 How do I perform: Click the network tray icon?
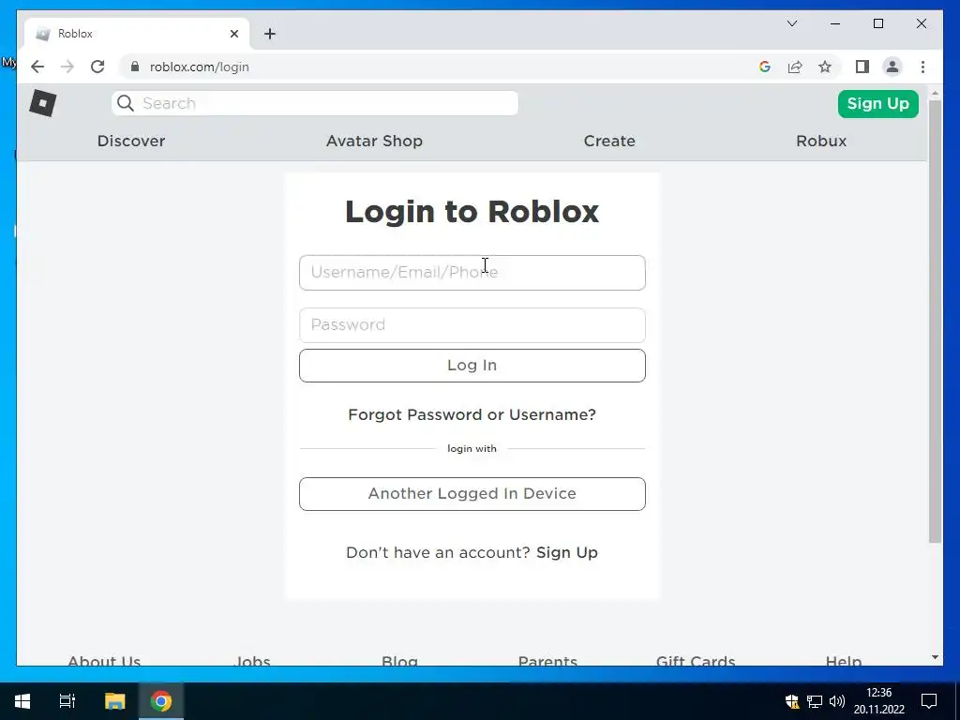[x=815, y=701]
